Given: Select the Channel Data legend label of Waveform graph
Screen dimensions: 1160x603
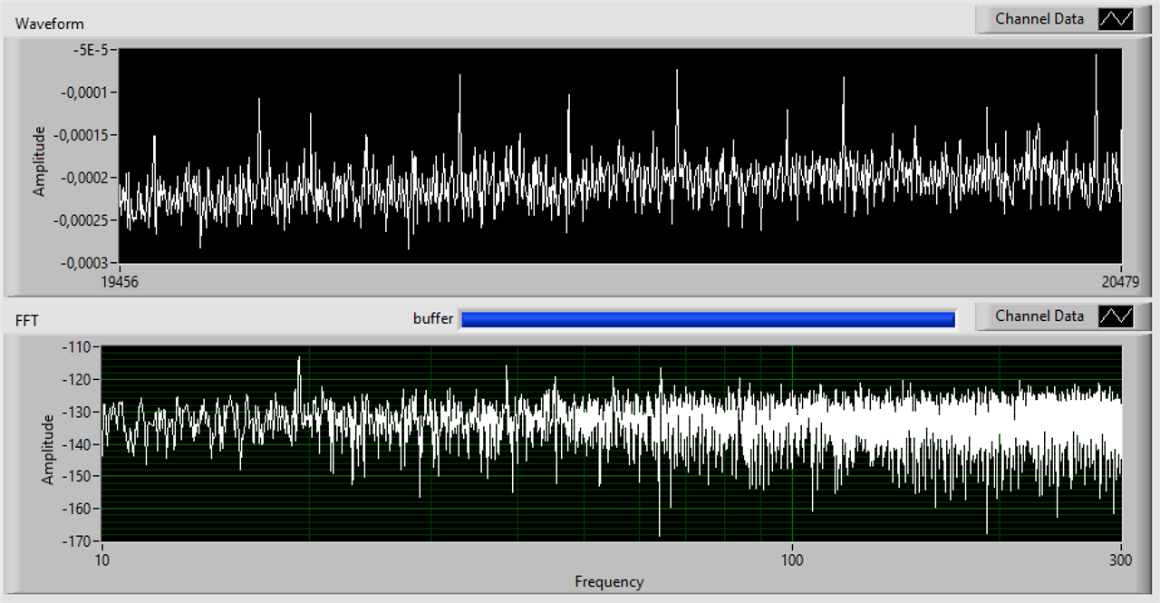Looking at the screenshot, I should point(1039,19).
